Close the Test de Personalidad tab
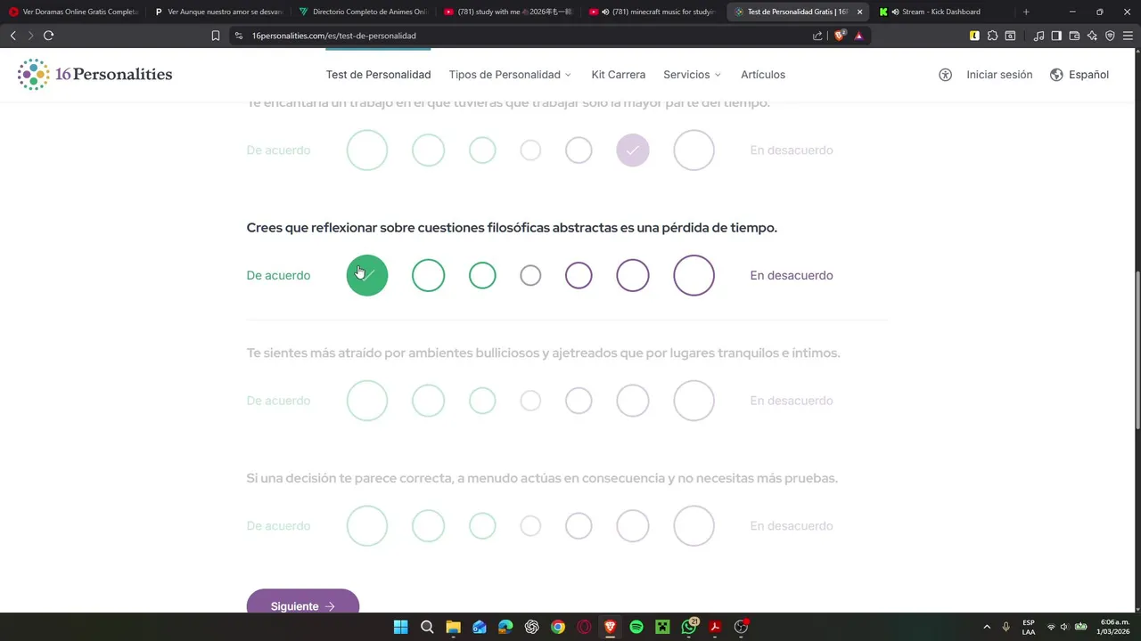Image resolution: width=1141 pixels, height=641 pixels. (859, 12)
